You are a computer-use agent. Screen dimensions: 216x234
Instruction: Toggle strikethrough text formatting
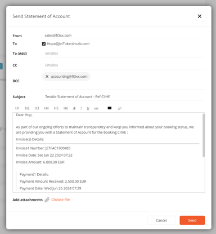point(96,108)
